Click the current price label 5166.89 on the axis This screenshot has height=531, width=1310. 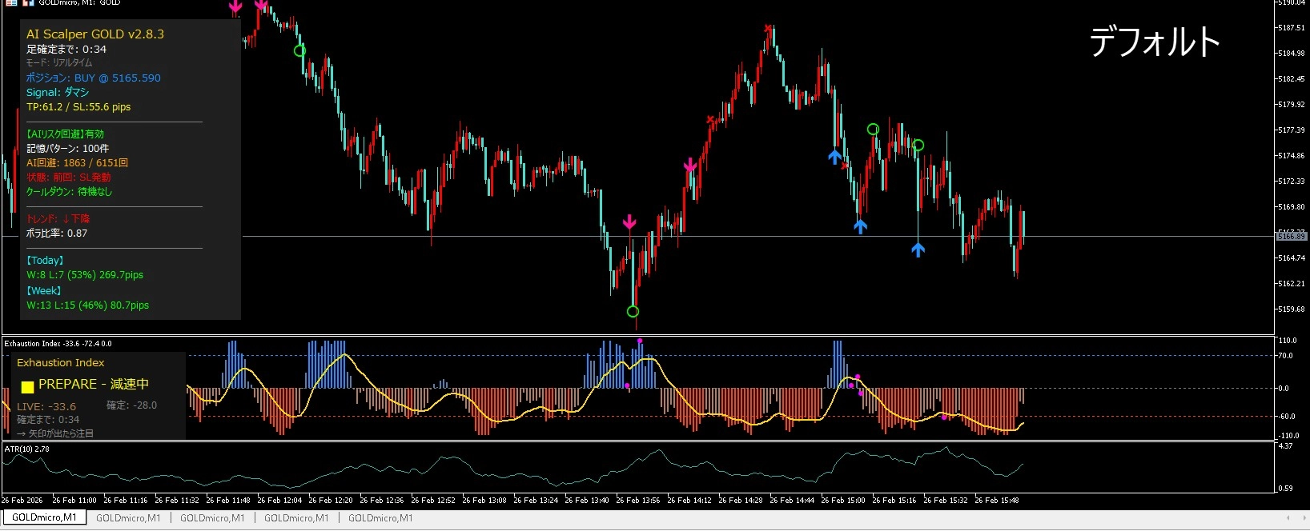[x=1291, y=236]
